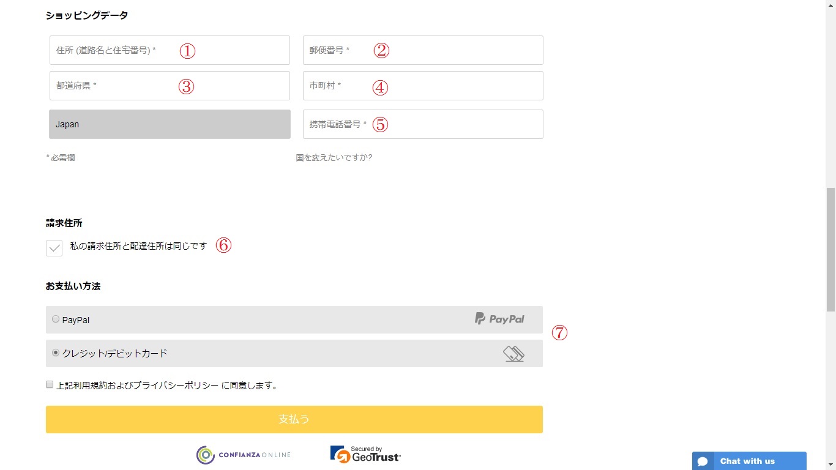This screenshot has width=836, height=470.
Task: Click the Confianza Online badge
Action: pos(244,455)
